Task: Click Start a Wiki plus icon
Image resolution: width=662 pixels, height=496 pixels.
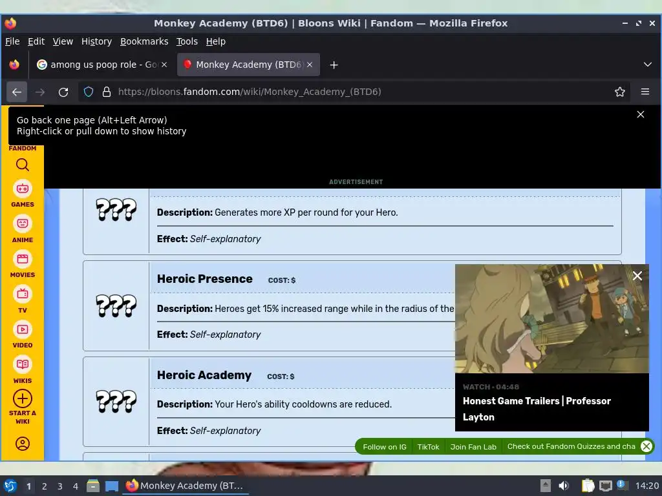Action: click(x=23, y=398)
